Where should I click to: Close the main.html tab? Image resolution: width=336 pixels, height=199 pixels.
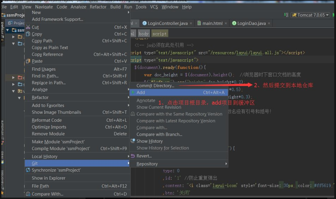coord(226,23)
